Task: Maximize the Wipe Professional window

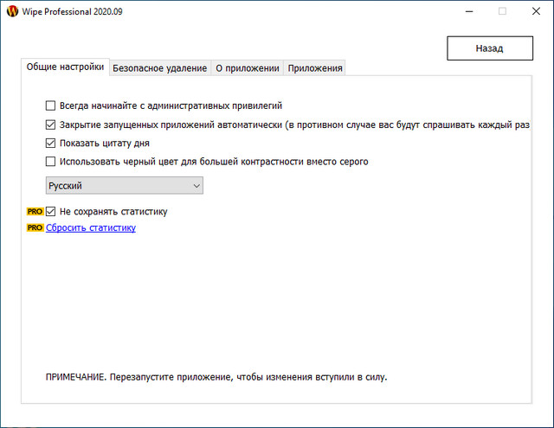Action: pyautogui.click(x=502, y=11)
